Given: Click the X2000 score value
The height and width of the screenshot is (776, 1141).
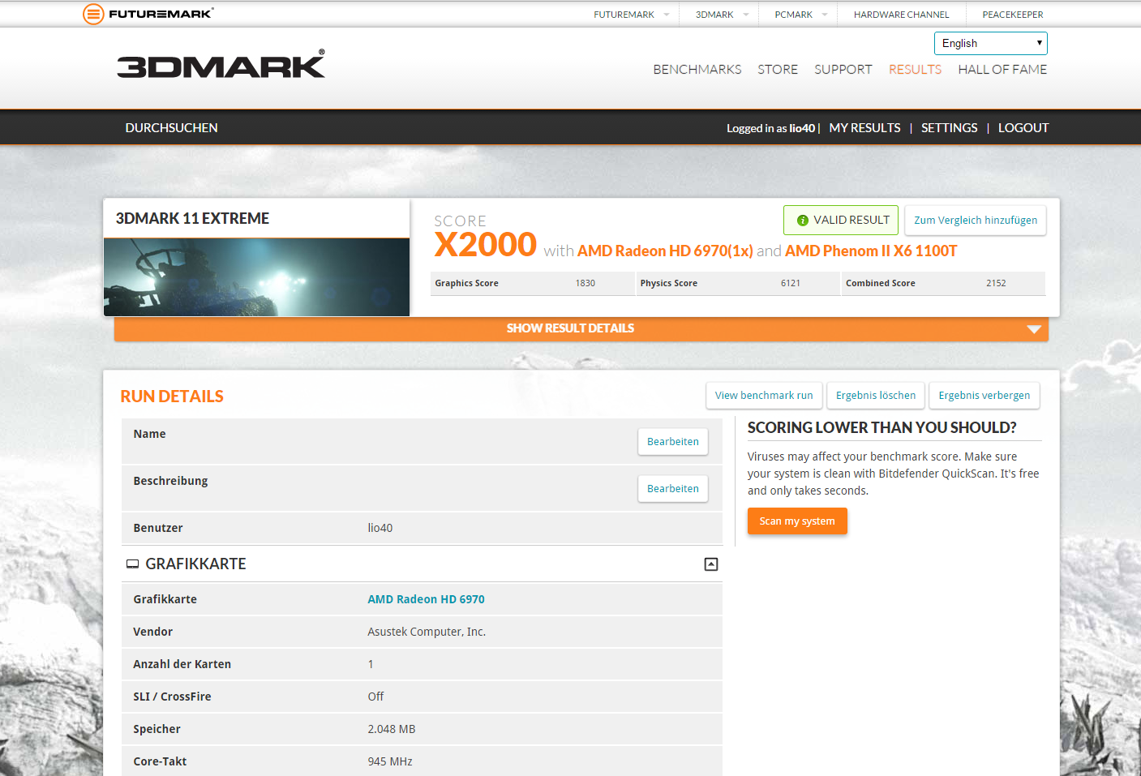Looking at the screenshot, I should [x=485, y=244].
